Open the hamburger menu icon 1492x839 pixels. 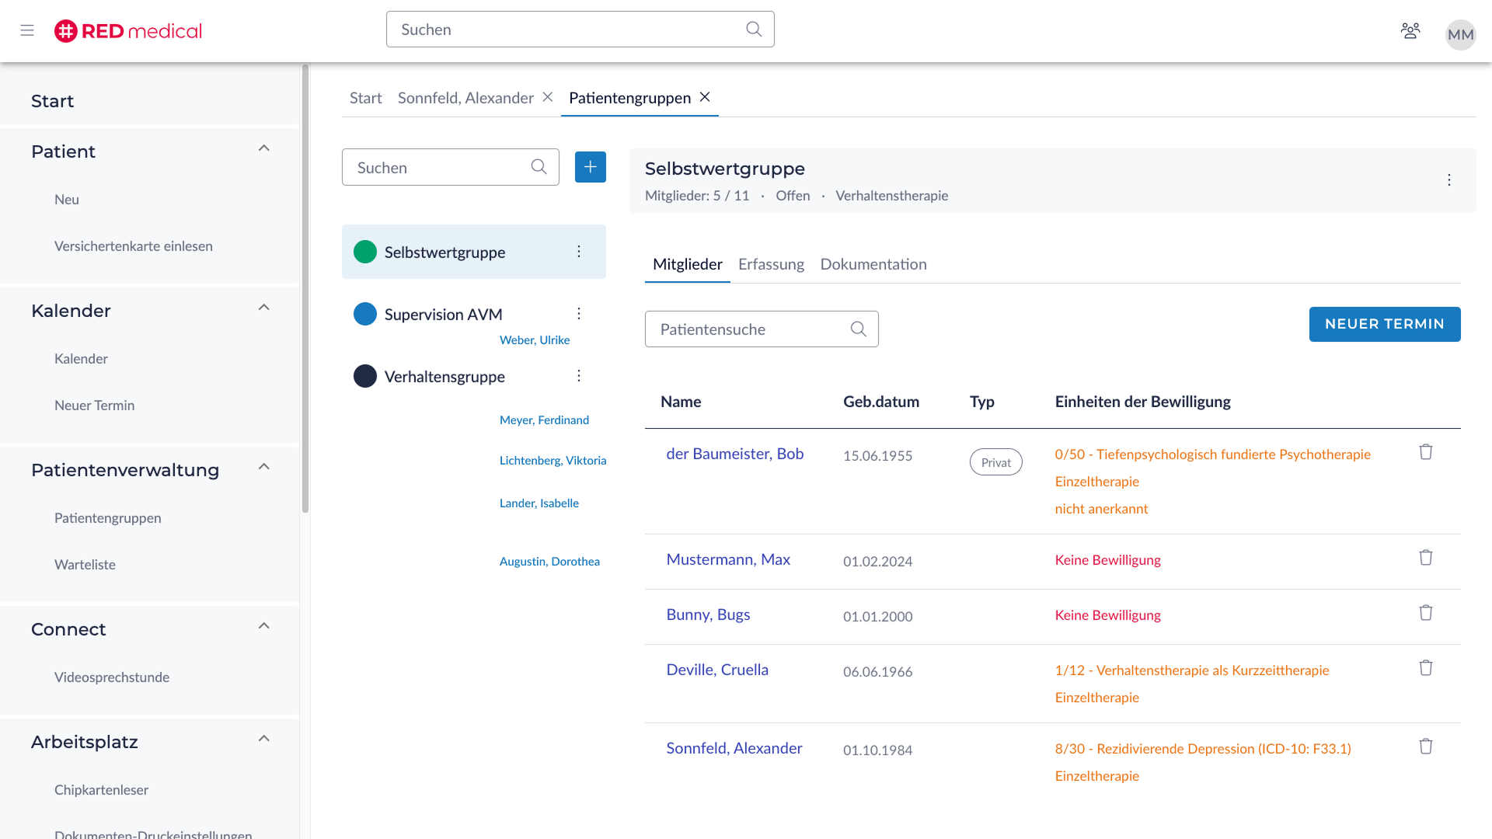pyautogui.click(x=27, y=30)
